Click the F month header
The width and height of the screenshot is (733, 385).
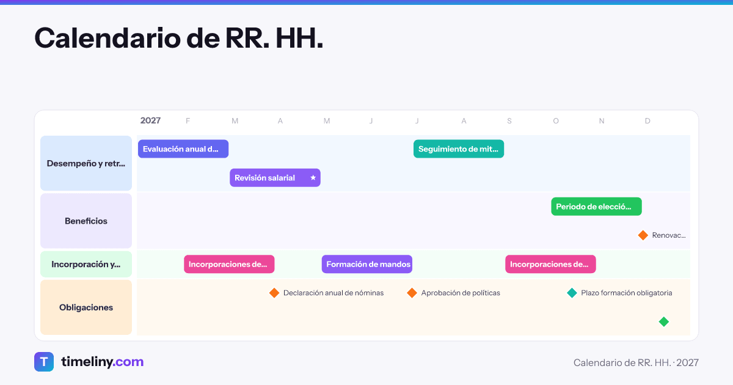tap(188, 121)
